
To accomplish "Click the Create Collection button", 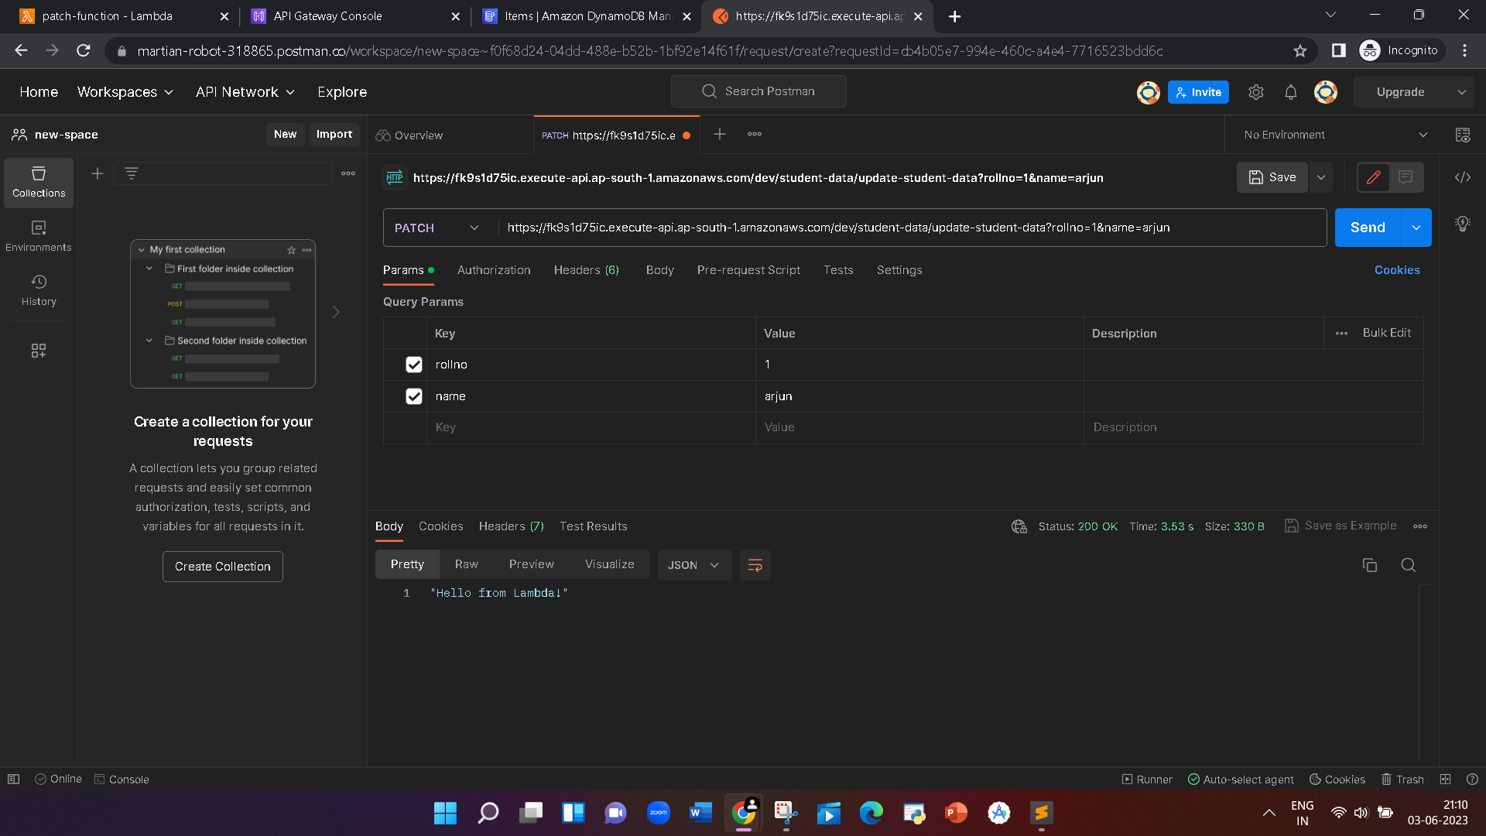I will (223, 567).
